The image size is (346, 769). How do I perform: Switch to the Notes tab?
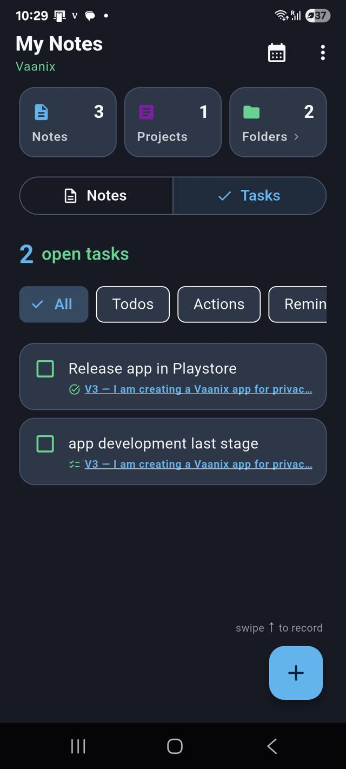96,196
